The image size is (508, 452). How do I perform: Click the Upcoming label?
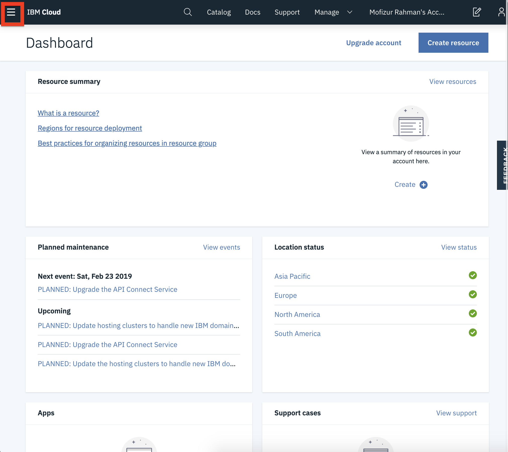coord(54,311)
